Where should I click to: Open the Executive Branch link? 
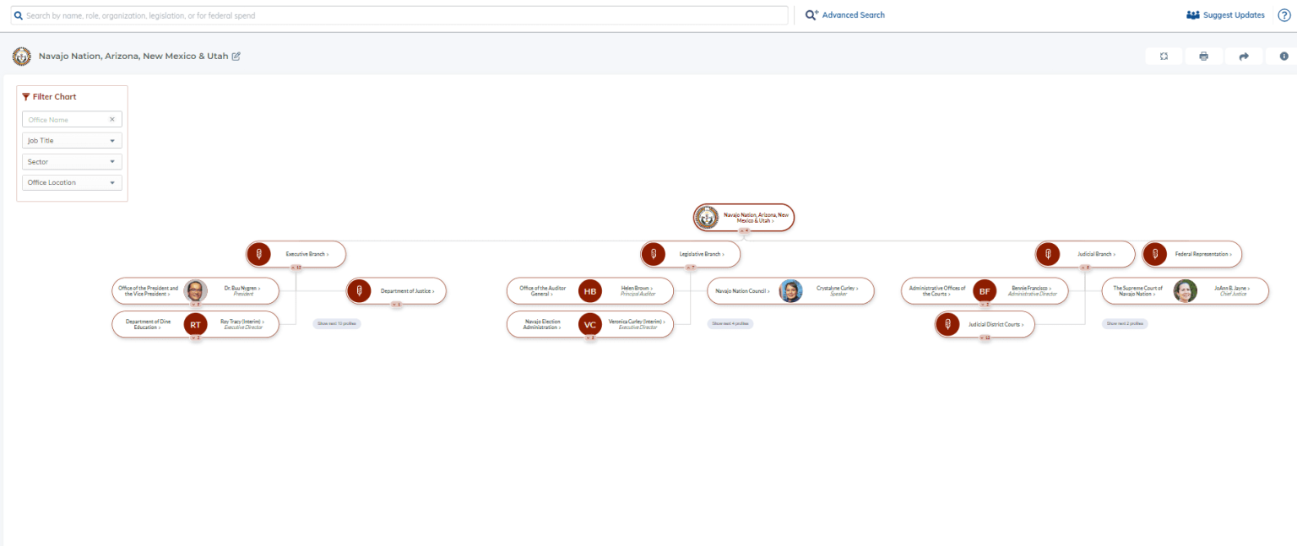coord(307,254)
